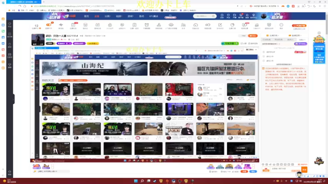Image resolution: width=328 pixels, height=184 pixels.
Task: Open the shop storefront toolbar icon
Action: (85, 26)
